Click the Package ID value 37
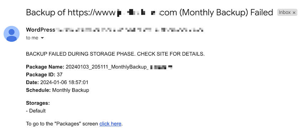 click(x=60, y=74)
